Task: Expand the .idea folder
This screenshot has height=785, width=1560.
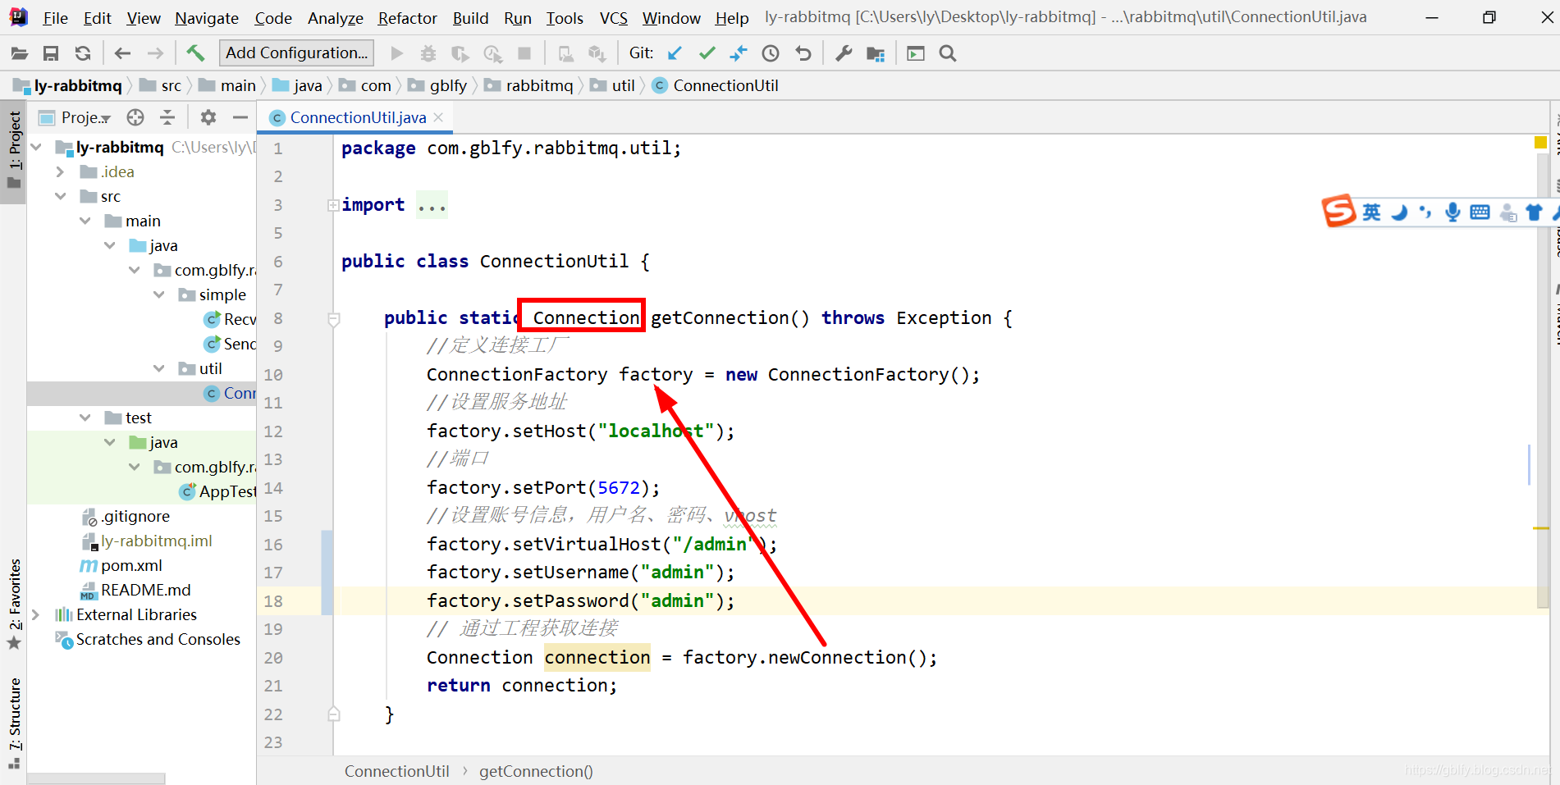Action: pyautogui.click(x=61, y=171)
